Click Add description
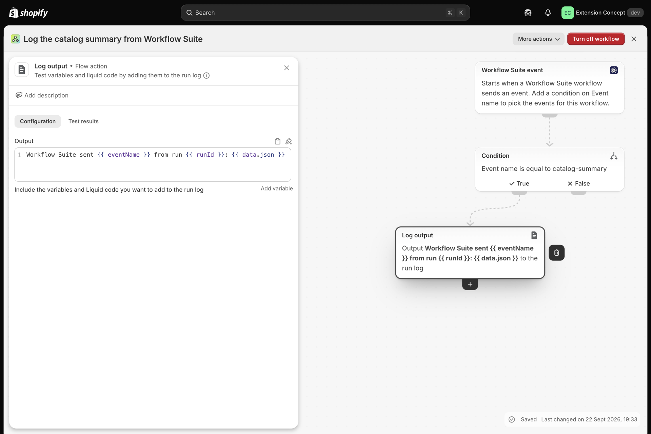The image size is (651, 434). click(42, 95)
